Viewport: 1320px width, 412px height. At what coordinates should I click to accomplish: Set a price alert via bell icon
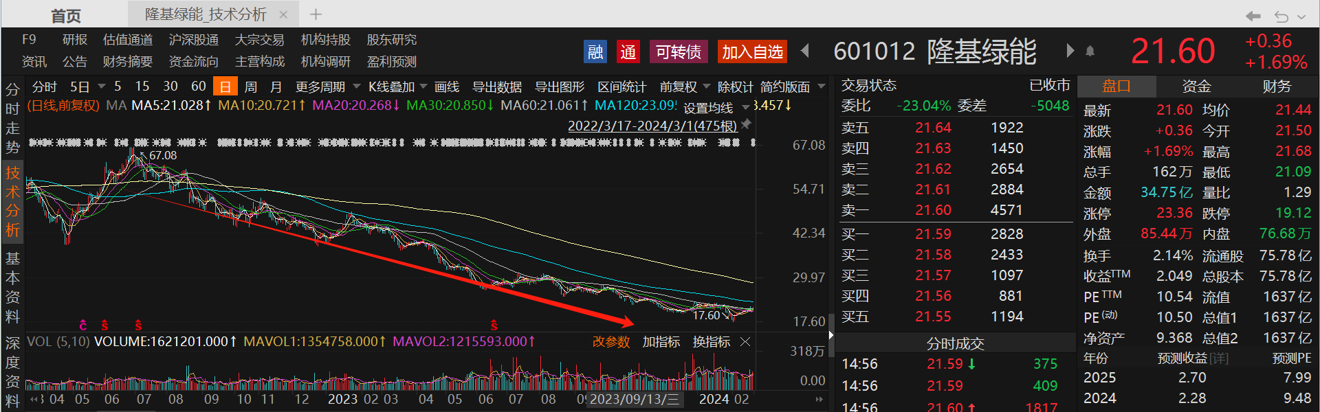pyautogui.click(x=1090, y=51)
